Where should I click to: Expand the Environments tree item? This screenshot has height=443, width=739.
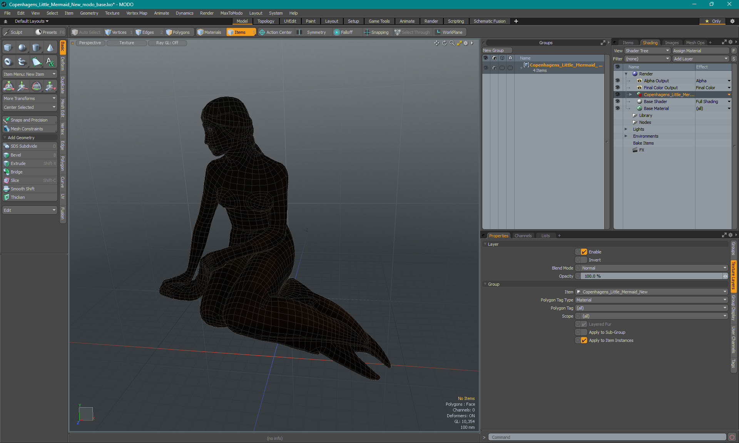point(626,136)
